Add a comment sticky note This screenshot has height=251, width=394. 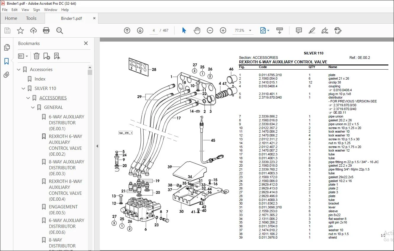(x=299, y=30)
